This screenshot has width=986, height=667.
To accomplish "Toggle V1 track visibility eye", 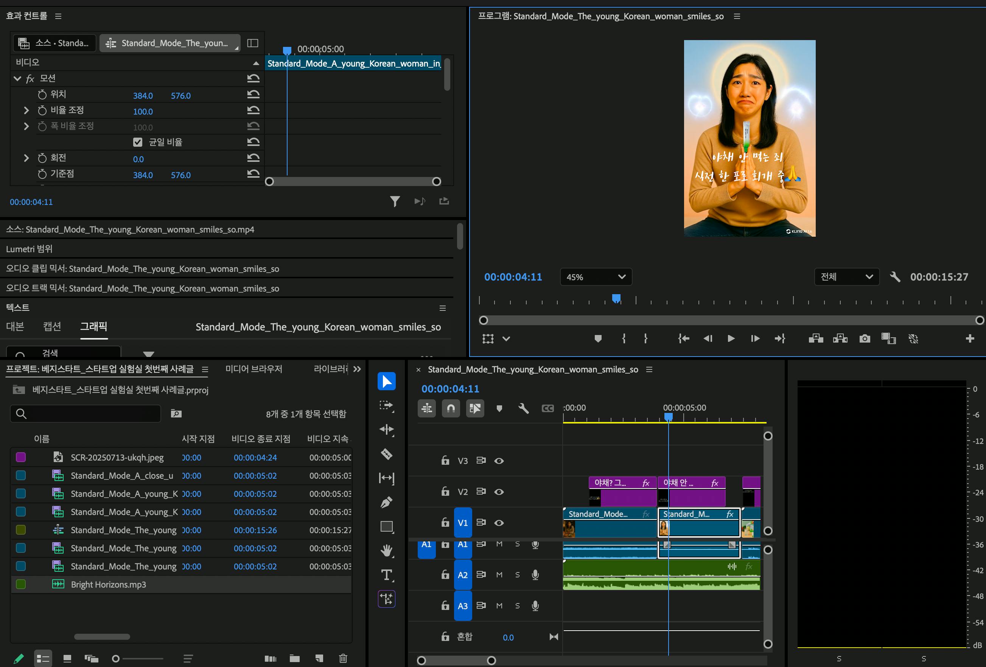I will [x=499, y=523].
